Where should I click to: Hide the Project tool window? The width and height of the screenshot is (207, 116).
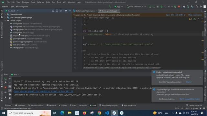click(x=70, y=11)
